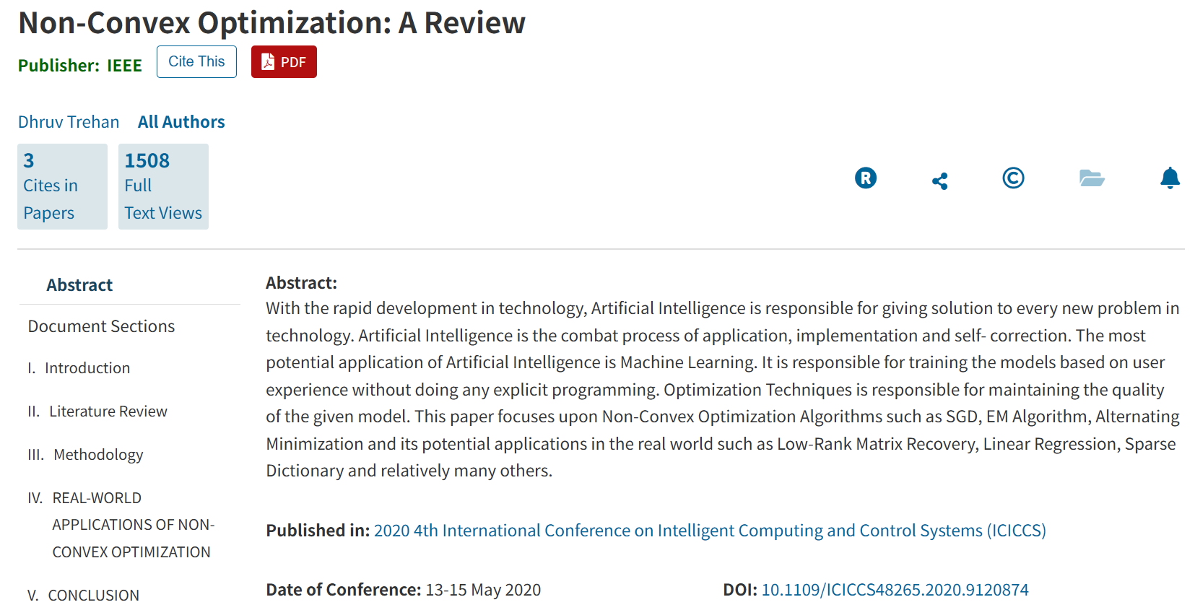Open the References 'R' icon
The image size is (1195, 610).
(865, 178)
